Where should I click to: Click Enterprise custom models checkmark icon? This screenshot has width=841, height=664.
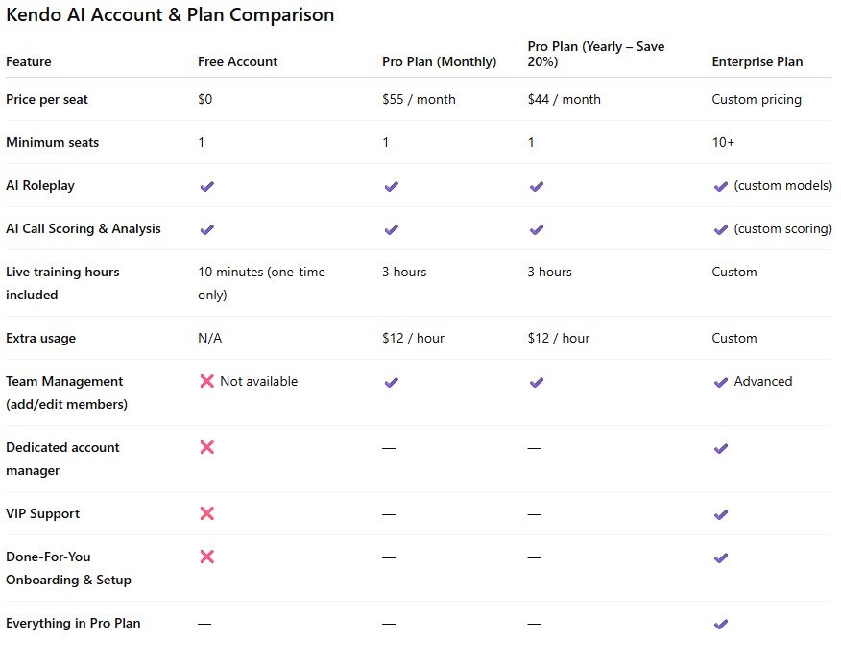[721, 186]
